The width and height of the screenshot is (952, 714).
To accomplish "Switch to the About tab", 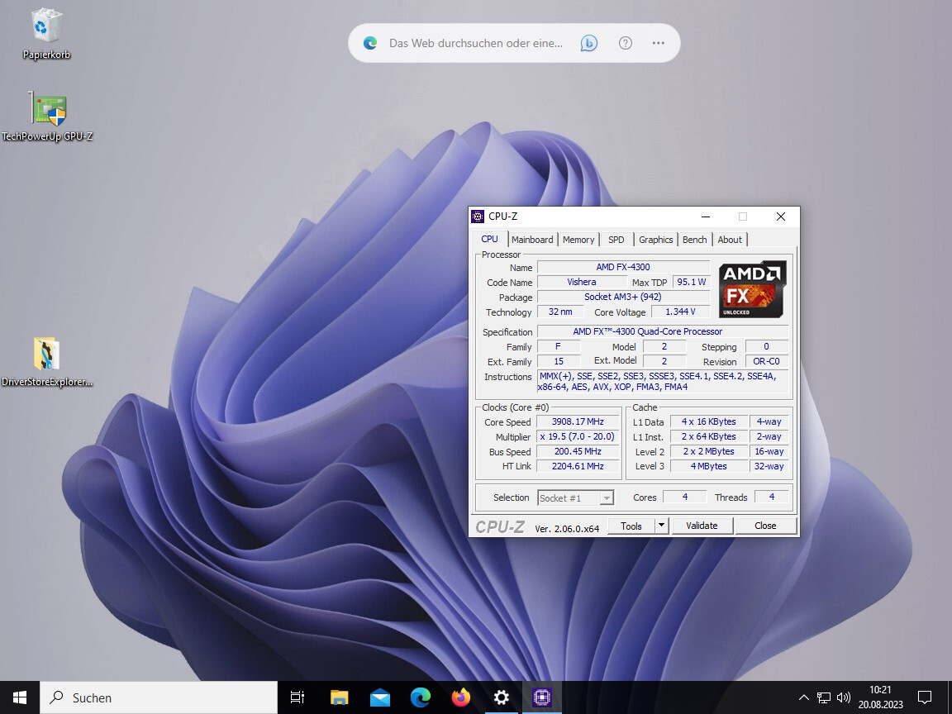I will pos(730,240).
